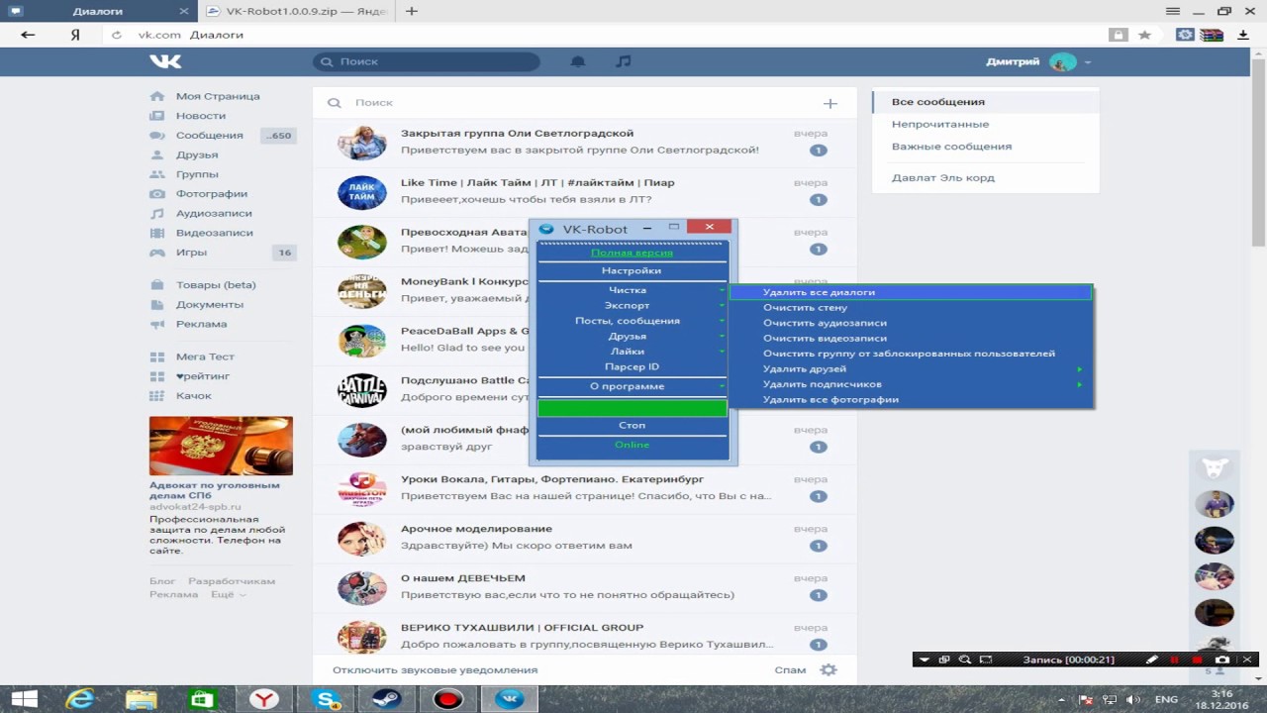Choose Очистить аудиозаписи entry
Viewport: 1267px width, 713px height.
912,323
